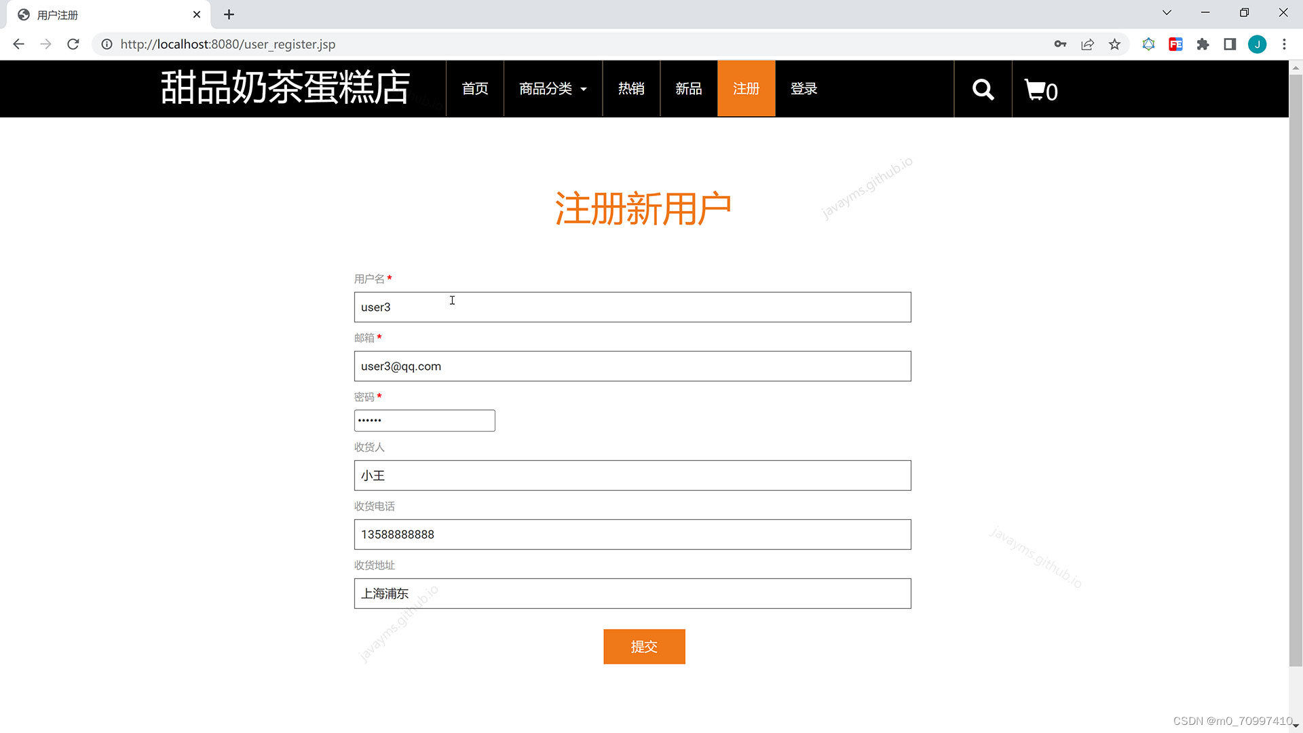The width and height of the screenshot is (1303, 733).
Task: Go to 首页 nav item
Action: coord(475,89)
